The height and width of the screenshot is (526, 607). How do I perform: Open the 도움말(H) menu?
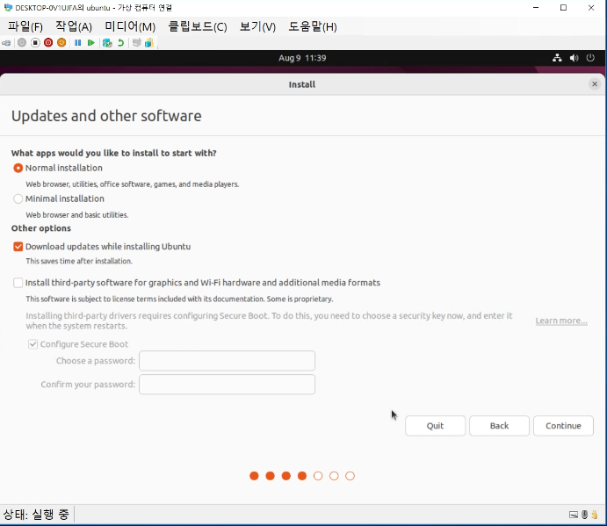coord(313,26)
